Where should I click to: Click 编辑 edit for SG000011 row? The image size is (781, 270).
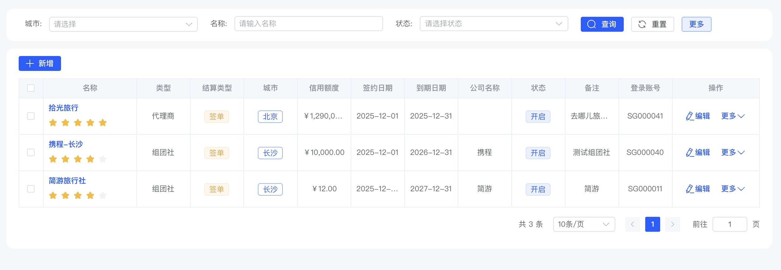698,189
